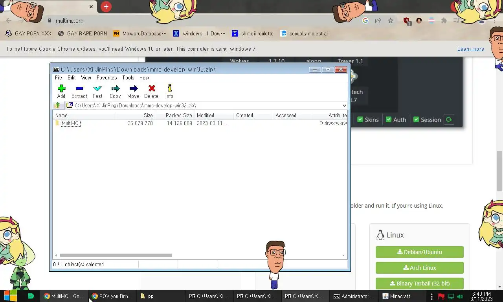Toggle the Session checkbox
The width and height of the screenshot is (503, 302).
point(416,120)
